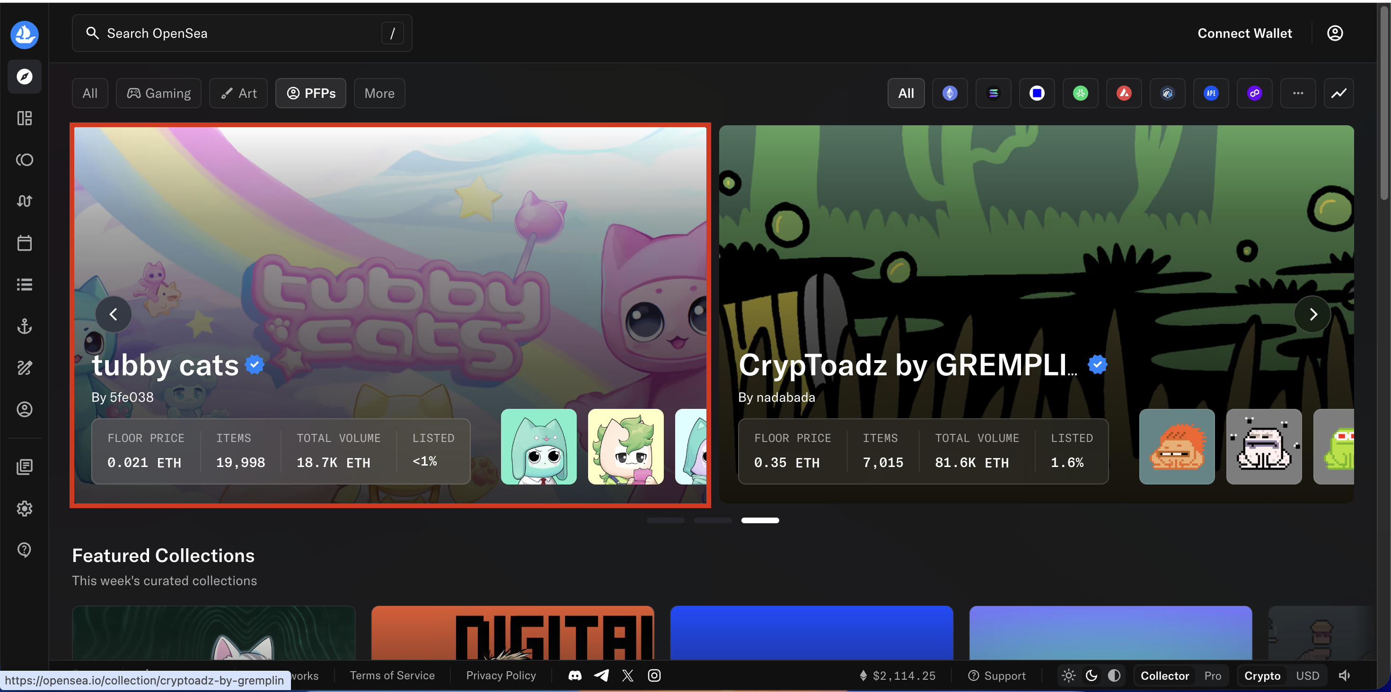Open the Instagram icon in footer
Image resolution: width=1391 pixels, height=692 pixels.
point(654,675)
